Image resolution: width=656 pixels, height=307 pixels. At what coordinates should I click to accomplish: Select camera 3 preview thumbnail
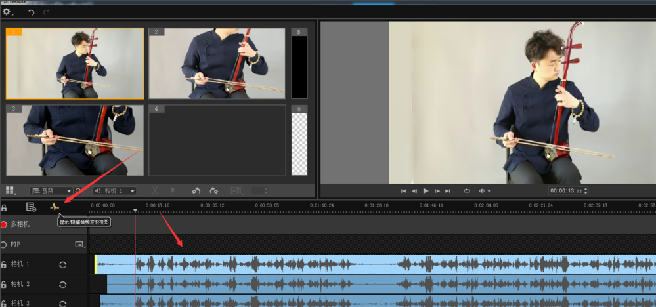click(75, 140)
